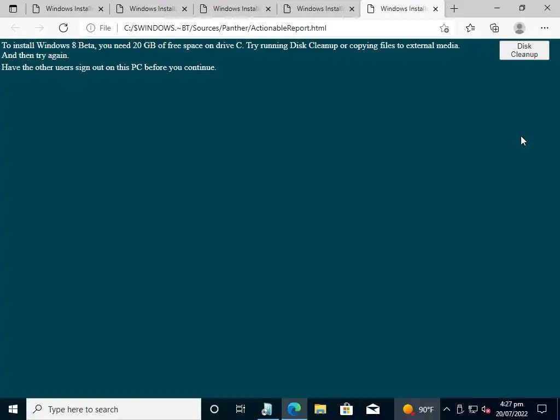Open File Explorer on the taskbar
The width and height of the screenshot is (560, 420).
click(x=320, y=409)
